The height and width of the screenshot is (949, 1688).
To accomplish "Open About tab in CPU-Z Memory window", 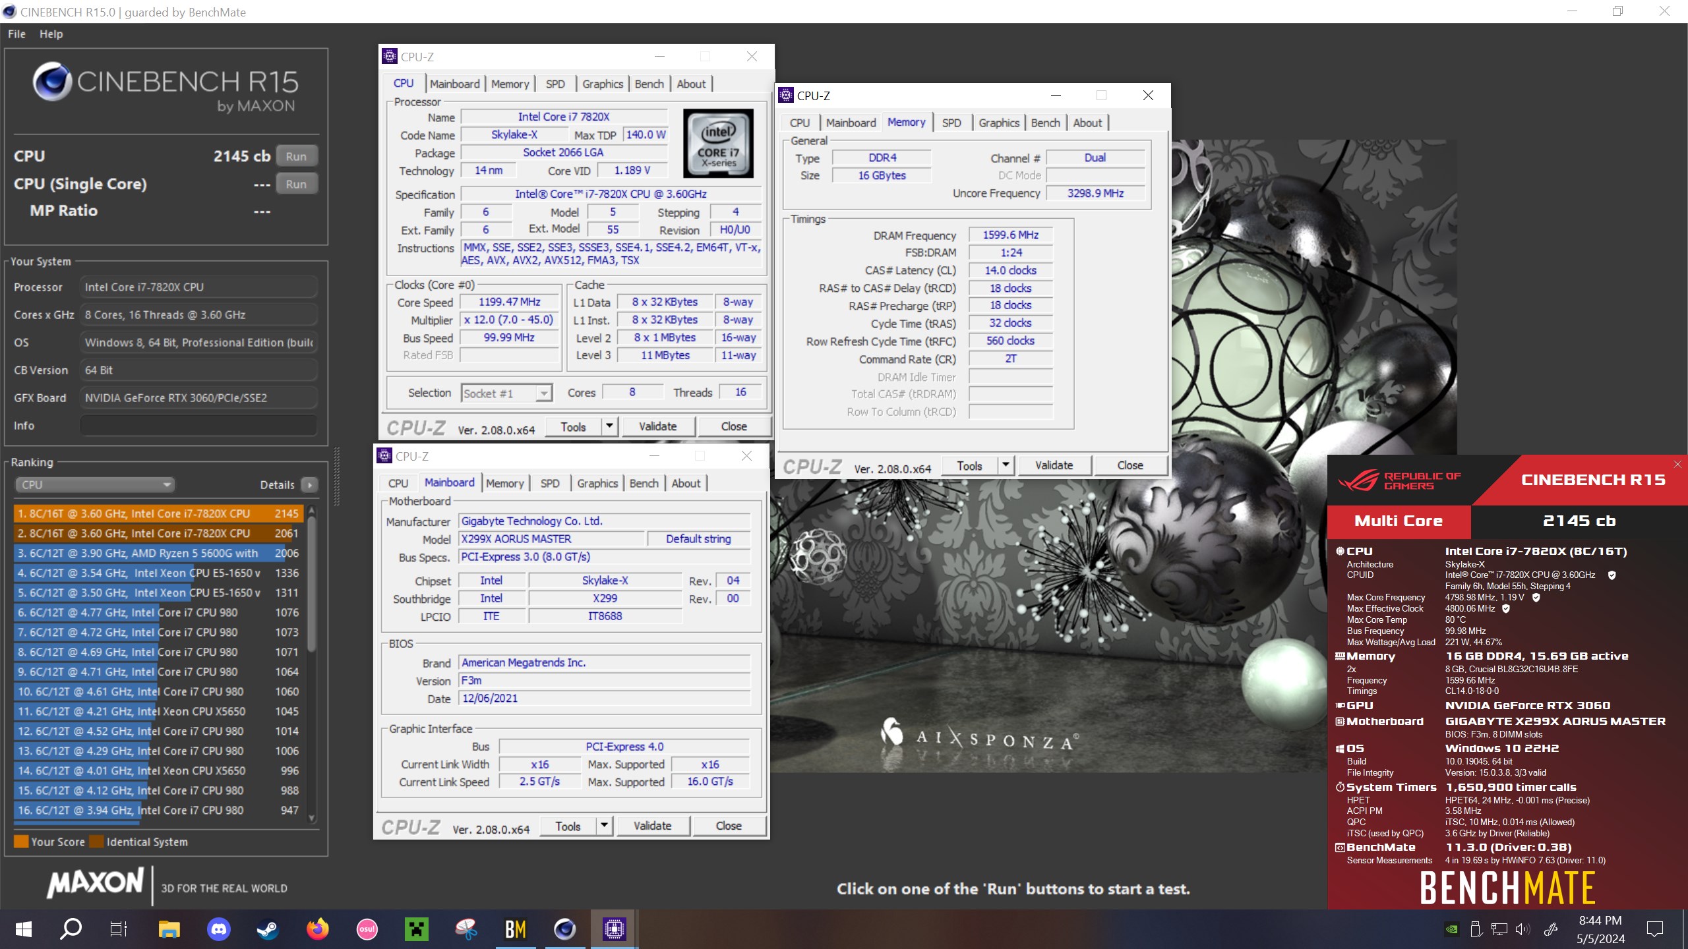I will (1087, 123).
